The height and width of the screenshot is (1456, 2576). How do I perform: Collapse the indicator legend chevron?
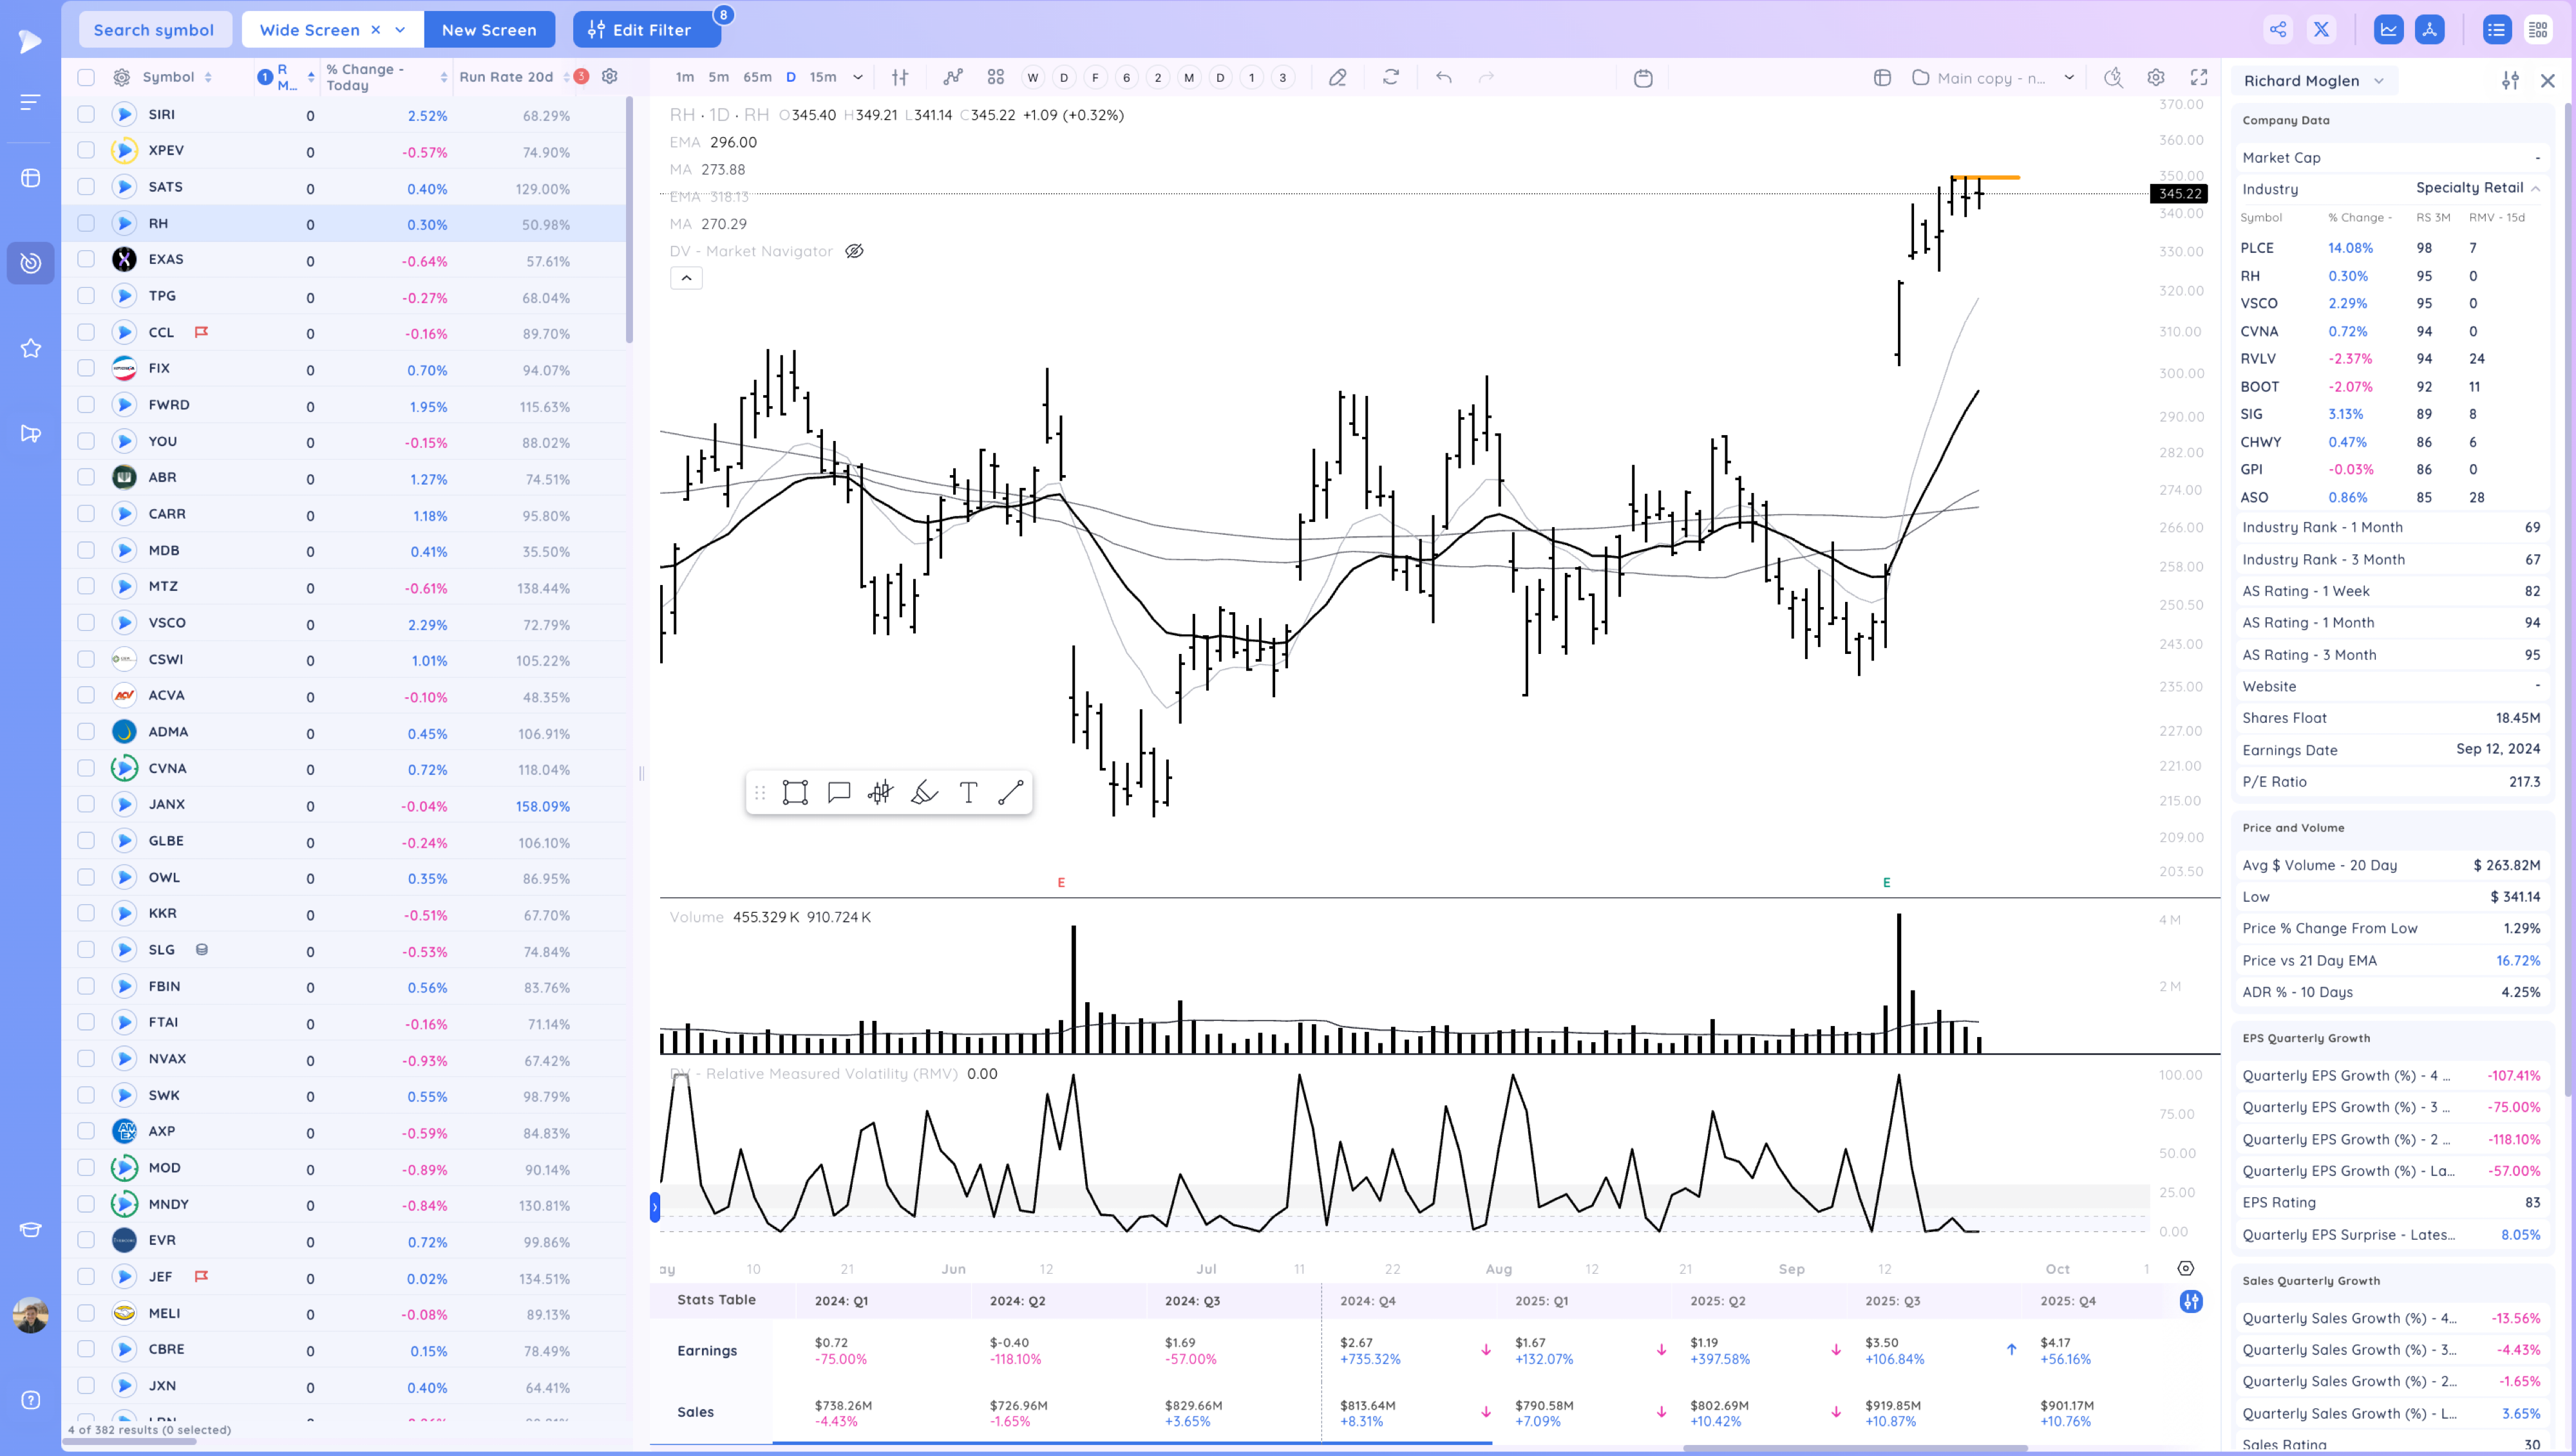click(x=687, y=278)
